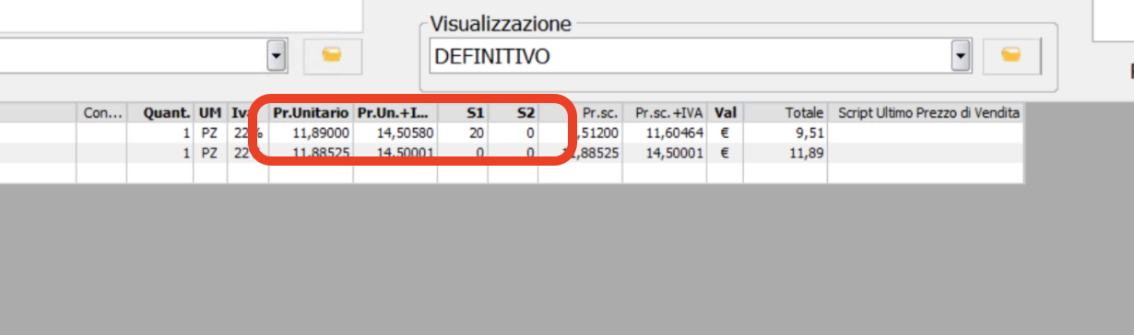Select the 11,89000 unit price cell
The width and height of the screenshot is (1134, 335).
pos(311,133)
